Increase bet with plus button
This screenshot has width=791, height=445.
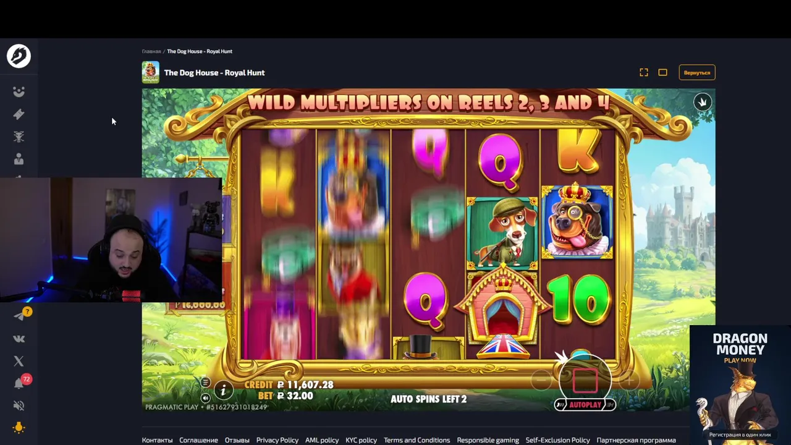click(628, 381)
